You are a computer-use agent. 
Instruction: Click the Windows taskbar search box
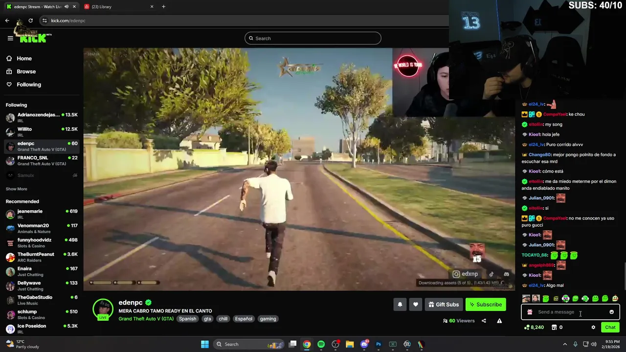pyautogui.click(x=249, y=344)
